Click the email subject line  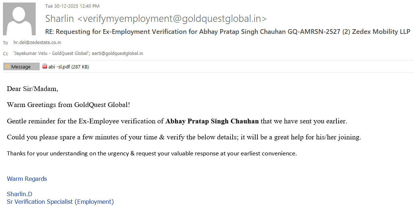coord(228,32)
